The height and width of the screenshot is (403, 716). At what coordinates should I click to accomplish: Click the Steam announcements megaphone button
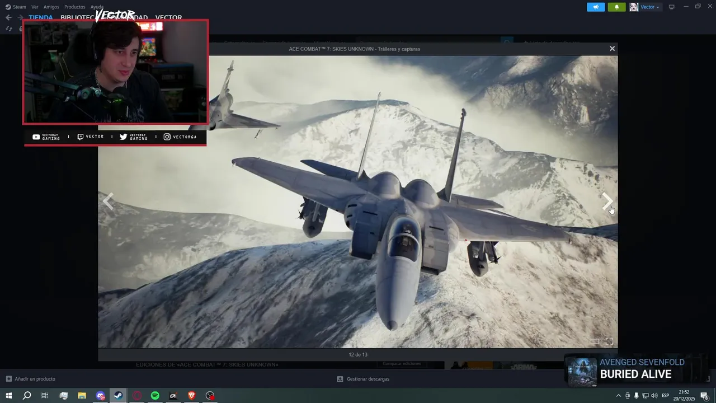pos(596,7)
